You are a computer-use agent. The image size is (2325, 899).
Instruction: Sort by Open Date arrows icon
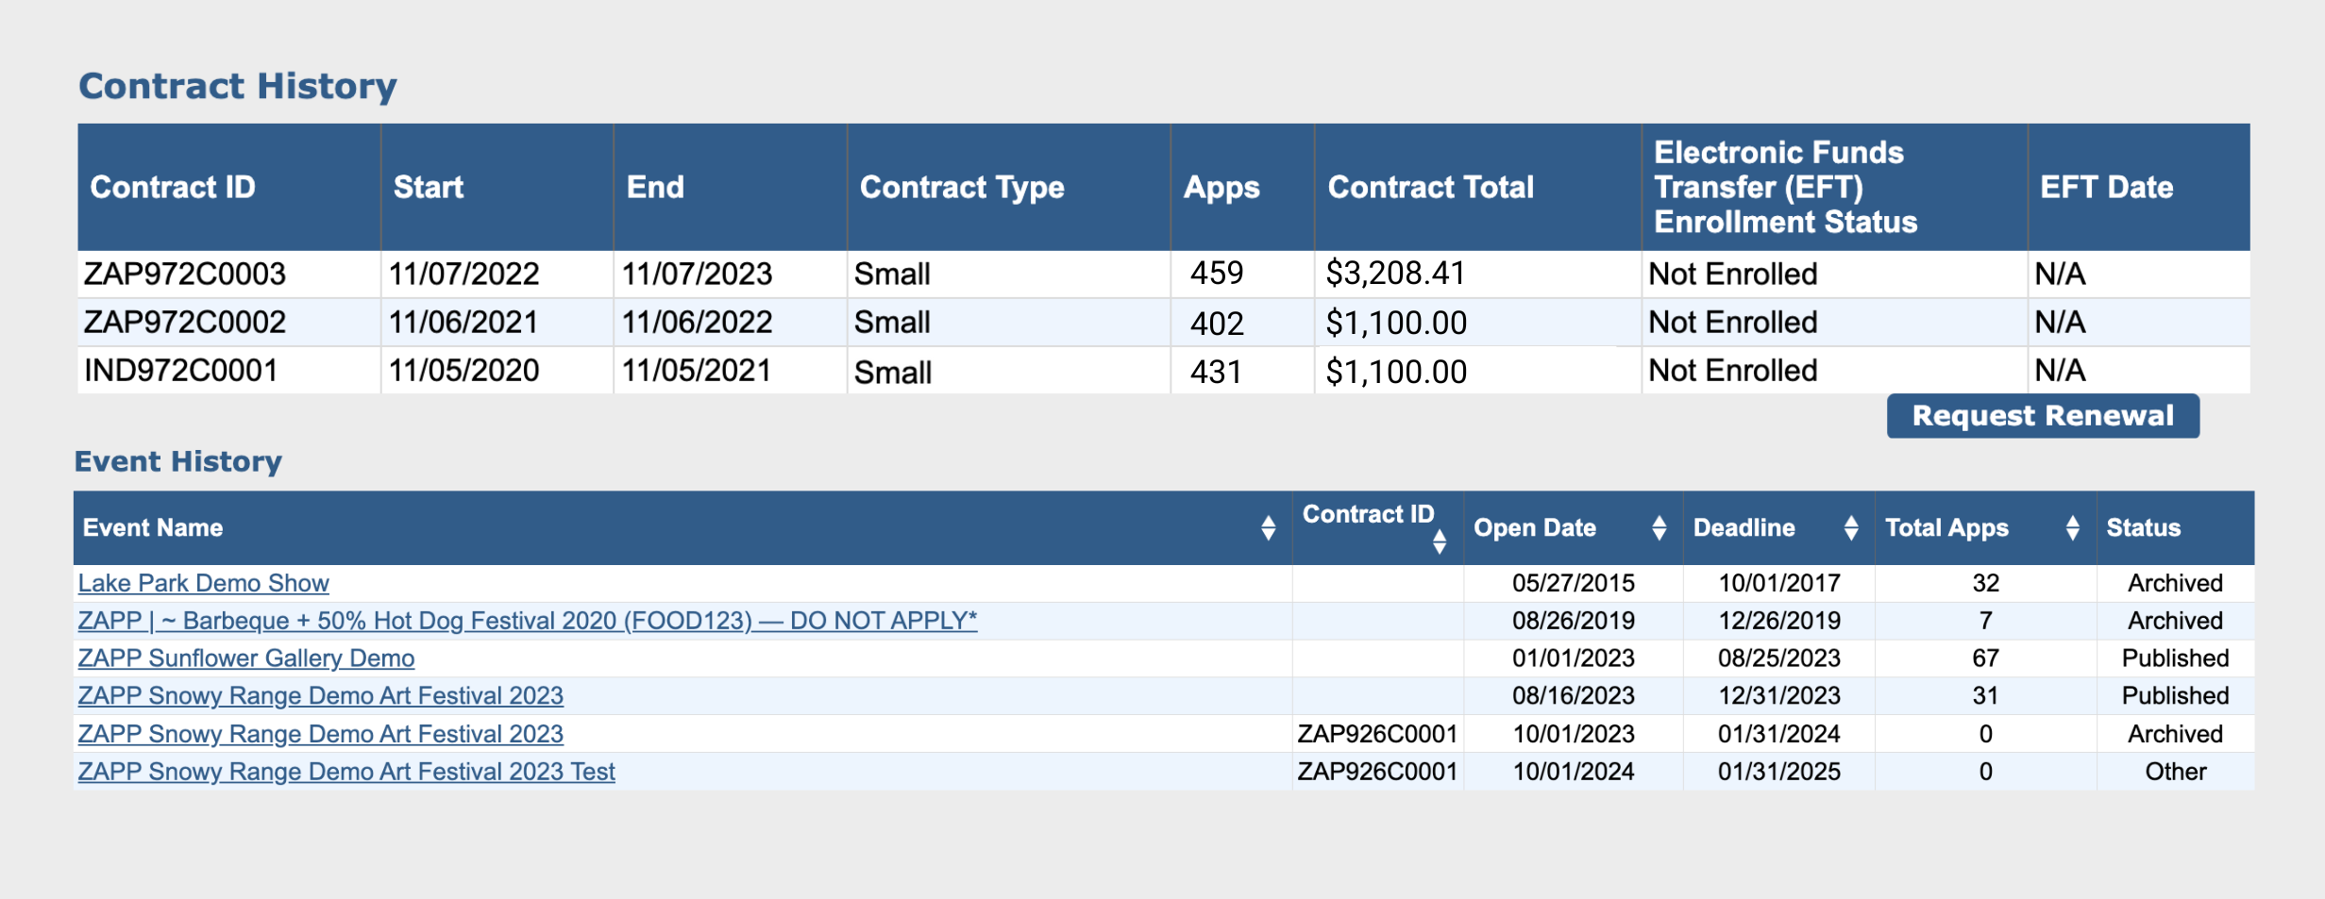click(1659, 528)
